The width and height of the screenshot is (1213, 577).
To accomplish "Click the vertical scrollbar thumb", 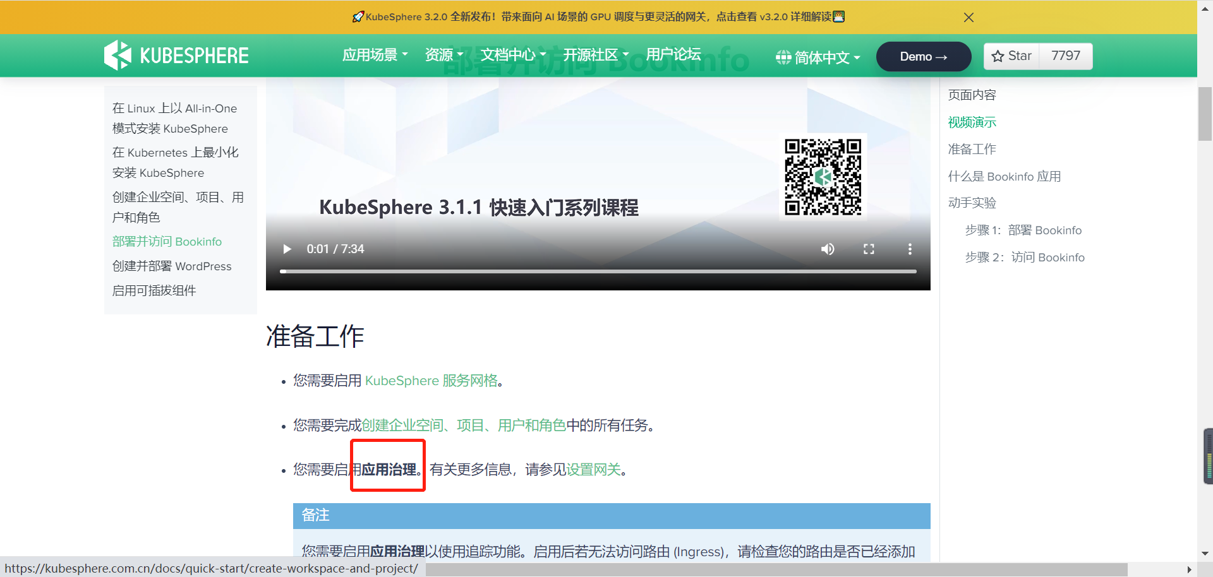I will point(1205,114).
